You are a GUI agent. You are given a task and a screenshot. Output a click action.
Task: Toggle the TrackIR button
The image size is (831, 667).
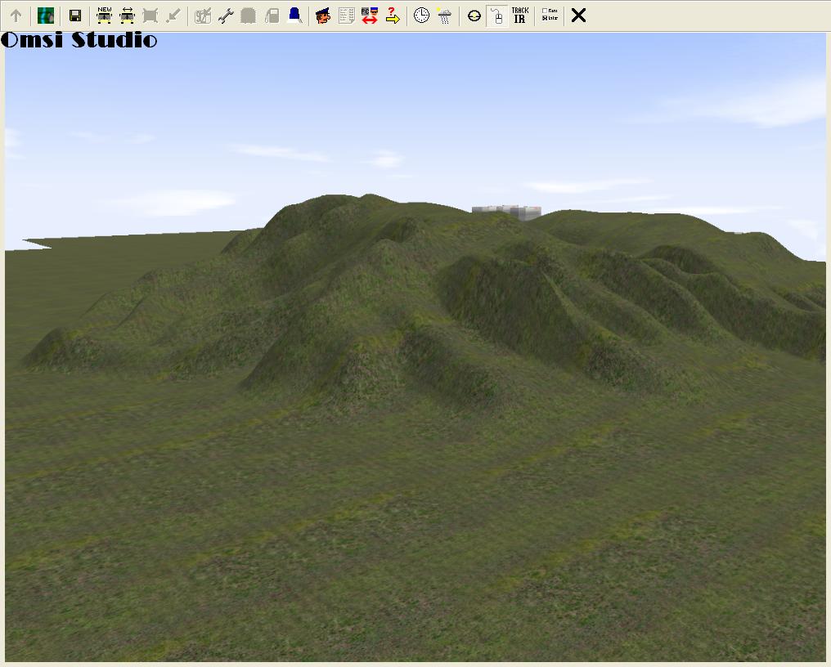519,16
